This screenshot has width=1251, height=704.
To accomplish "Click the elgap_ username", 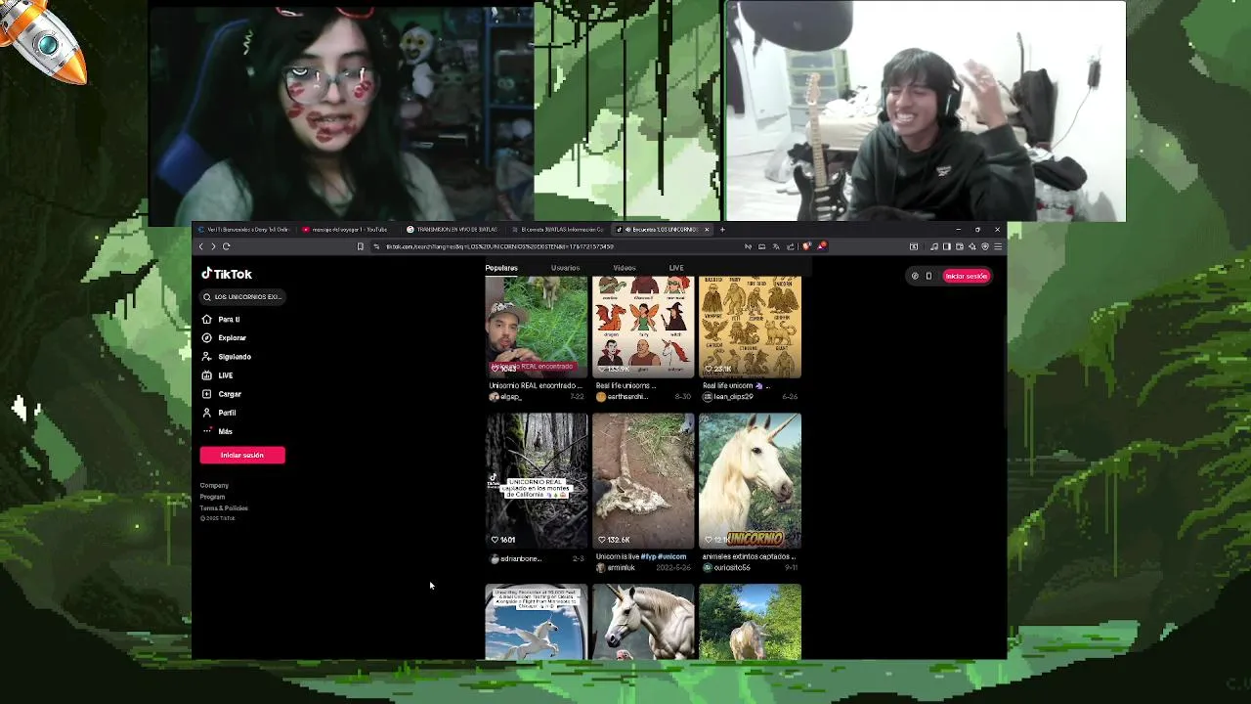I will (x=511, y=397).
